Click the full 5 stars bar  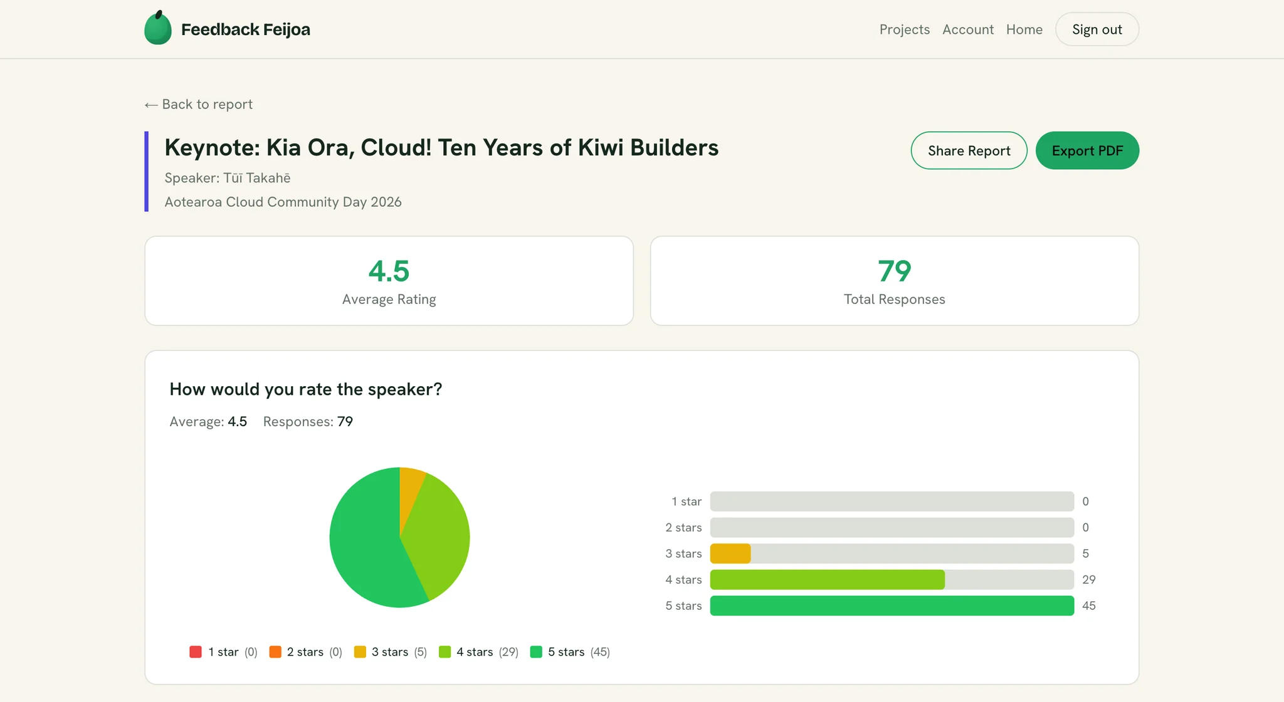pos(892,606)
